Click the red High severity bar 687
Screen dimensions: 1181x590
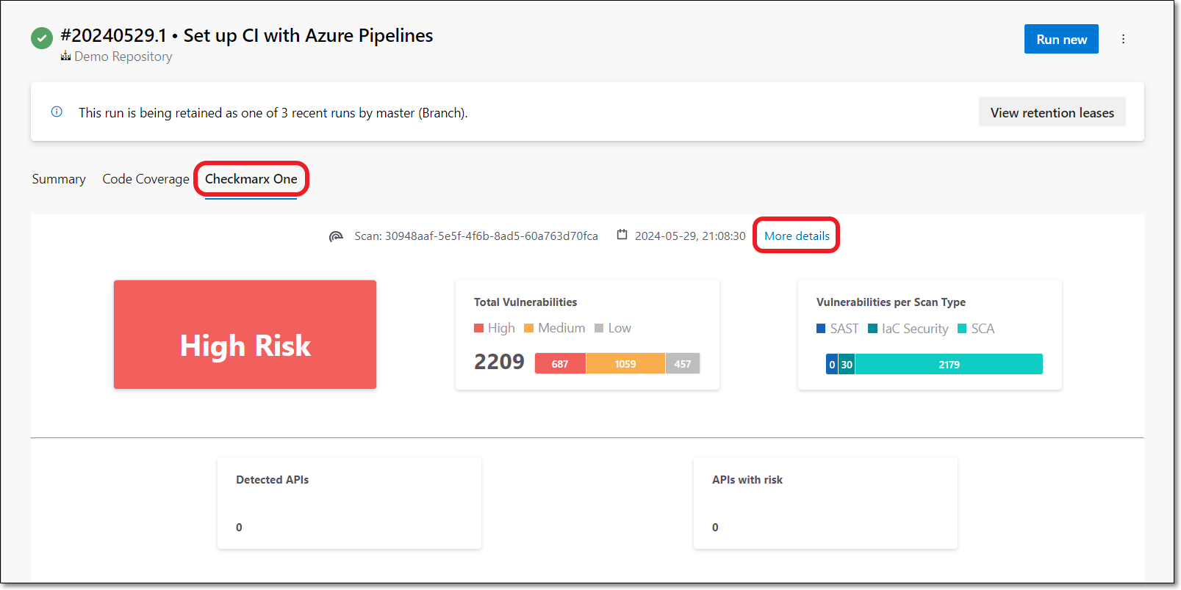[x=560, y=363]
